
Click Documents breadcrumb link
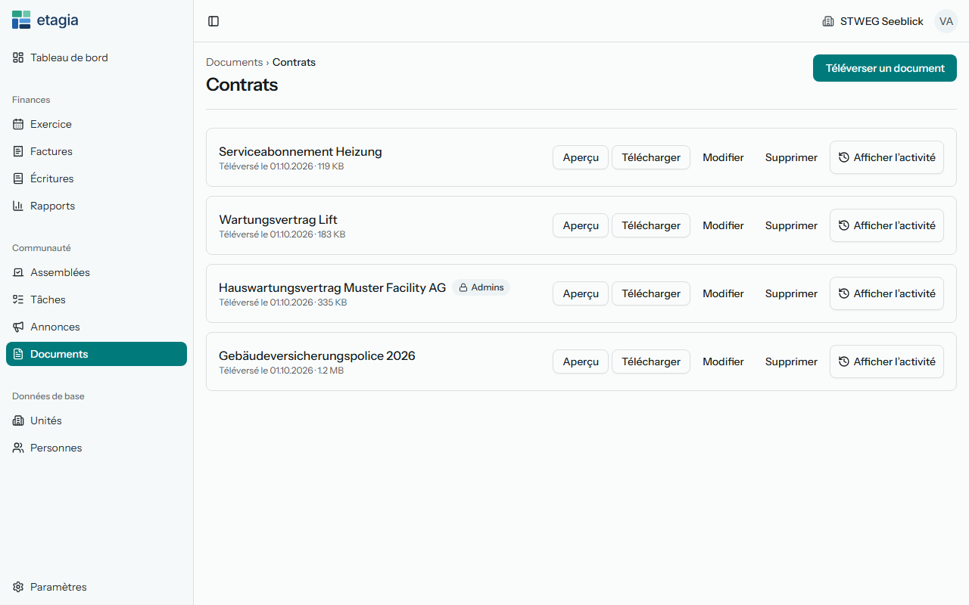pos(234,62)
